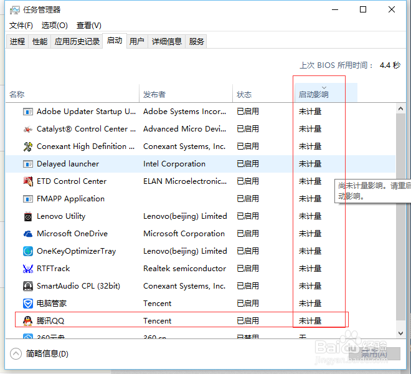Viewport: 411px width, 374px height.
Task: Click the Adobe Updater Startup icon
Action: [x=28, y=112]
